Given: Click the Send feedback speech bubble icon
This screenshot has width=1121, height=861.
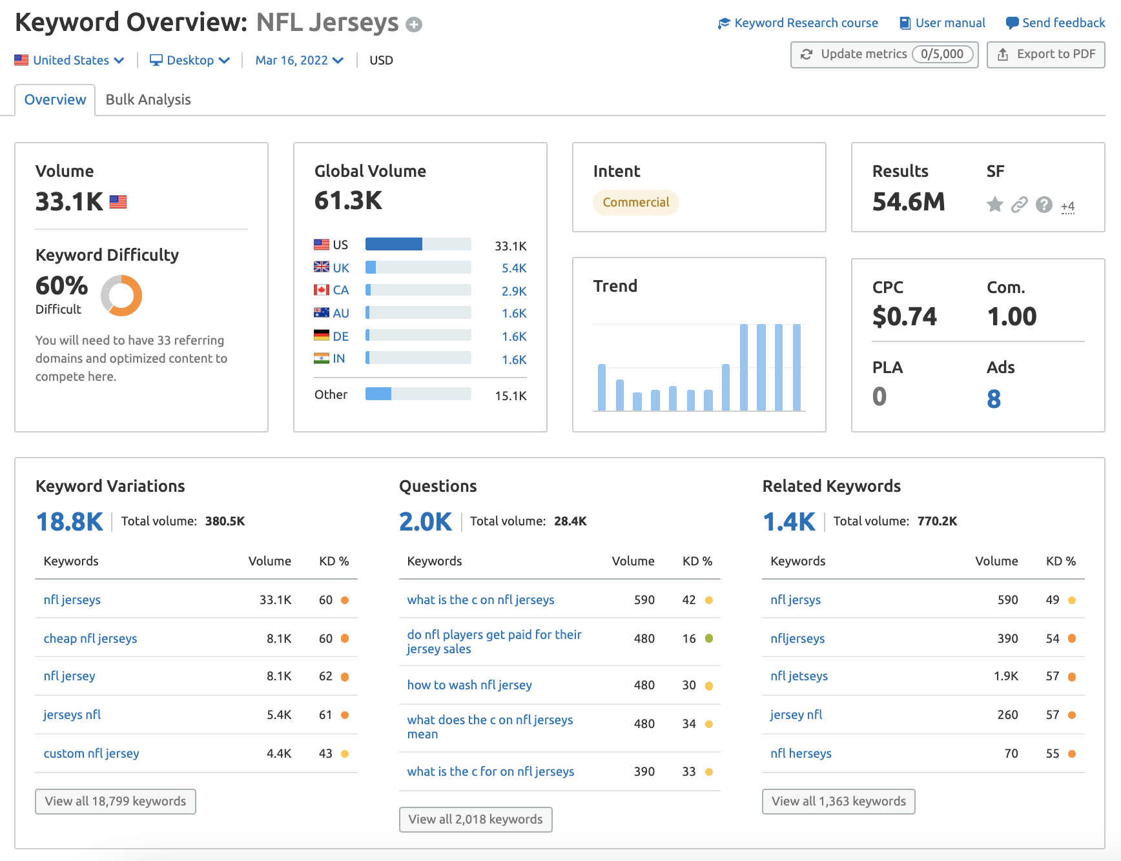Looking at the screenshot, I should 1012,23.
